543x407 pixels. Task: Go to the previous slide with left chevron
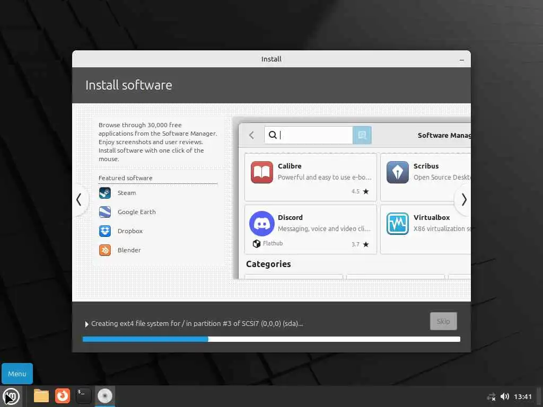[x=79, y=199]
